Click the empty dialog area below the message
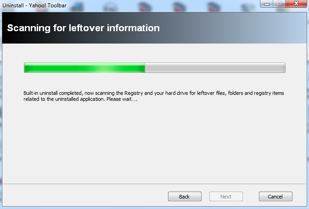Image resolution: width=309 pixels, height=209 pixels. tap(154, 143)
